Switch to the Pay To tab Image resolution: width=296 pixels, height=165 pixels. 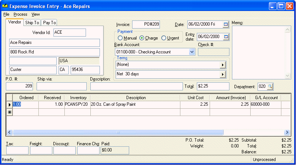point(49,23)
